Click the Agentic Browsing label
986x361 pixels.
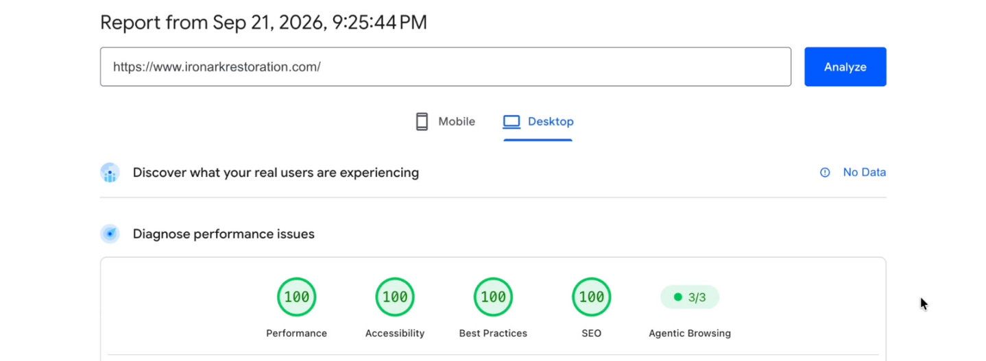(690, 334)
